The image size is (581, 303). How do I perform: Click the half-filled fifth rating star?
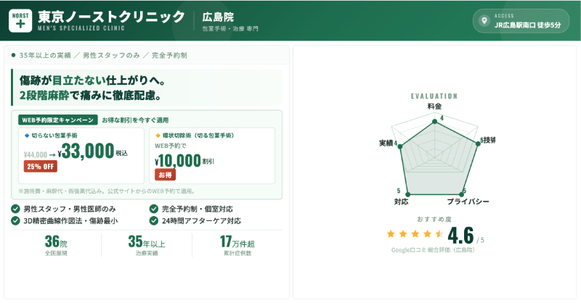pyautogui.click(x=439, y=233)
